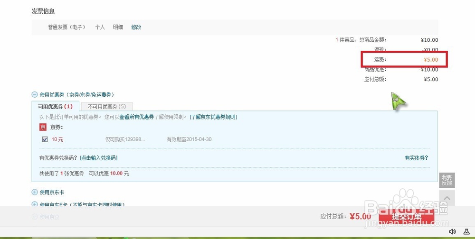The width and height of the screenshot is (475, 239).
Task: Uncheck the 10元 coupon checkbox
Action: [x=45, y=139]
